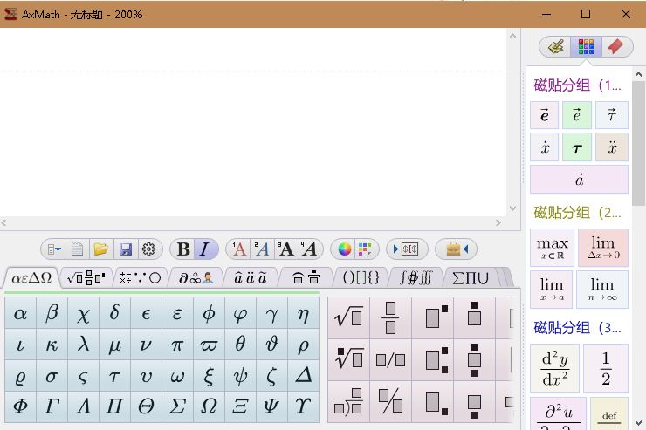The height and width of the screenshot is (430, 646).
Task: Insert the square root template
Action: (x=348, y=317)
